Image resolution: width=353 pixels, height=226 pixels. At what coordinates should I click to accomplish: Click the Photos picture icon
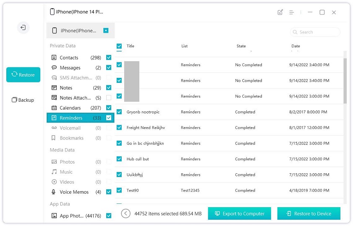click(x=54, y=162)
